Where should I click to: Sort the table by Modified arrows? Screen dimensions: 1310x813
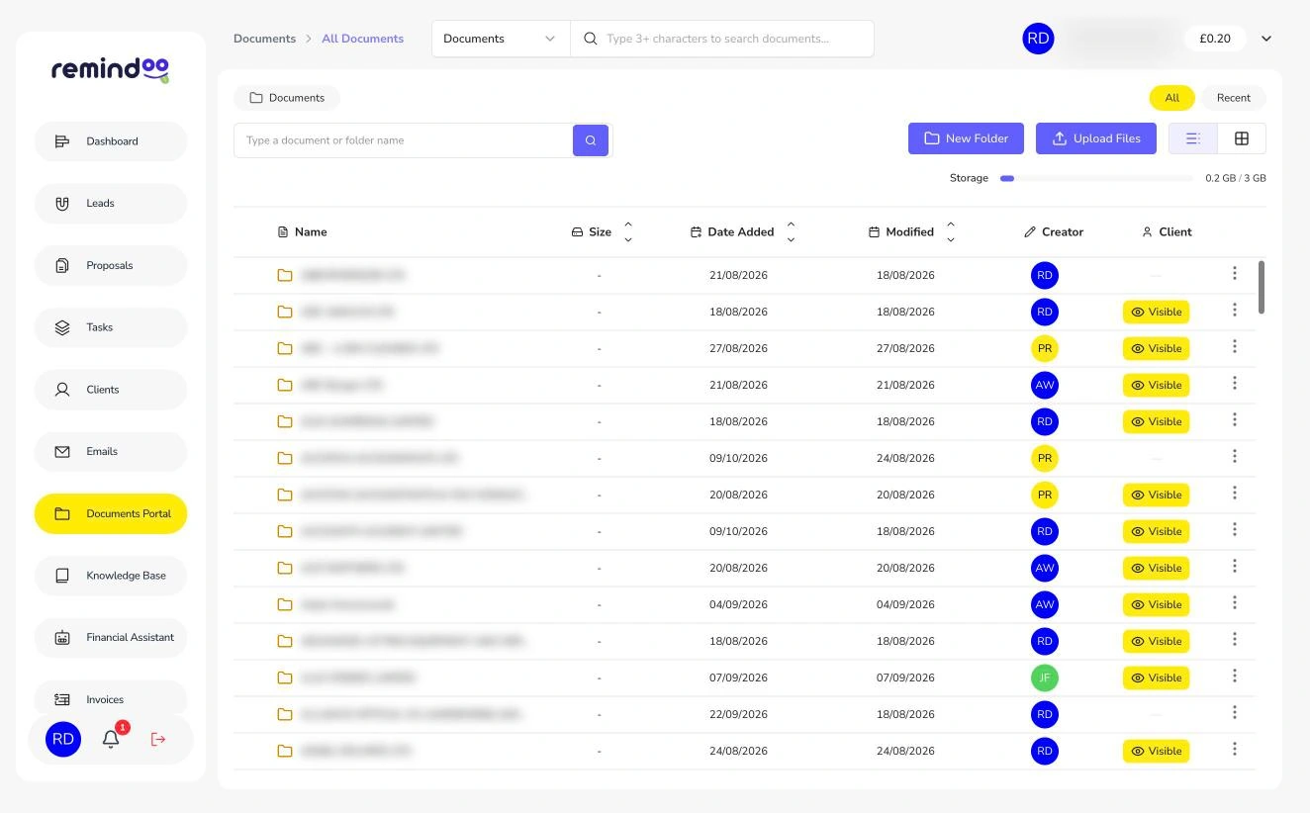tap(951, 232)
